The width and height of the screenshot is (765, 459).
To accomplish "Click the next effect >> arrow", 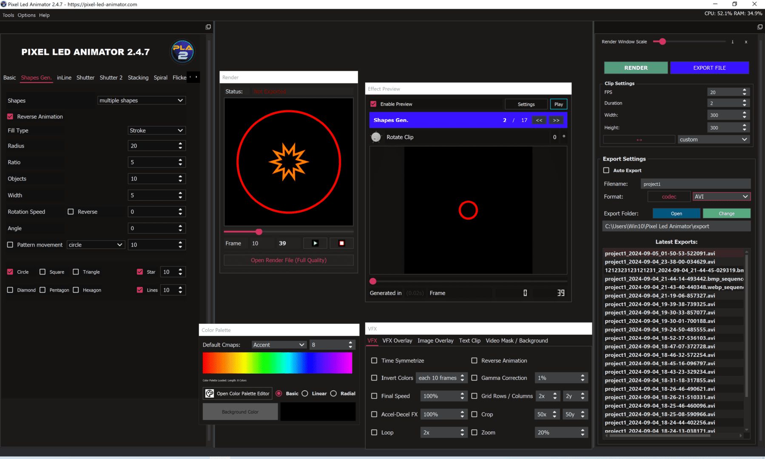I will coord(556,120).
